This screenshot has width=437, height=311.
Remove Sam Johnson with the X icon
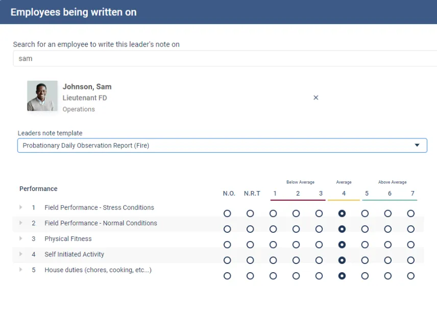(315, 98)
